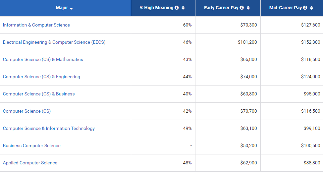Image resolution: width=323 pixels, height=172 pixels.
Task: Open Information & Computer Science major link
Action: pyautogui.click(x=36, y=25)
